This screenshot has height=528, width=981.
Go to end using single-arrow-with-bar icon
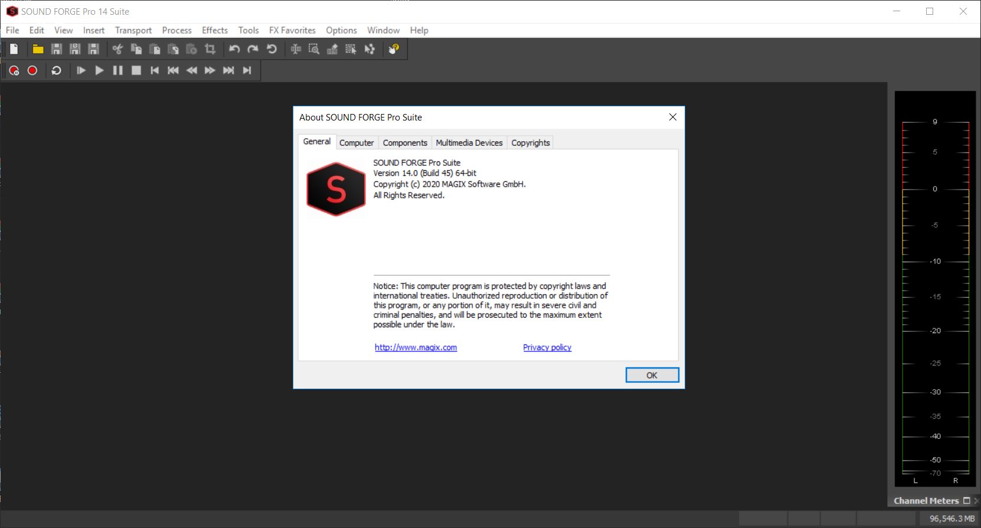(x=247, y=70)
